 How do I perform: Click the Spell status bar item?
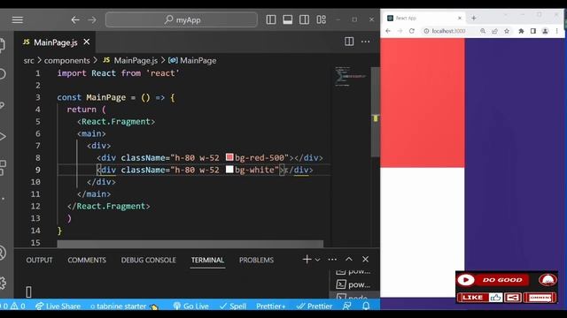(233, 307)
